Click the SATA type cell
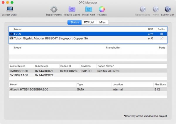Viewport: 176px width, 124px height. point(80,89)
